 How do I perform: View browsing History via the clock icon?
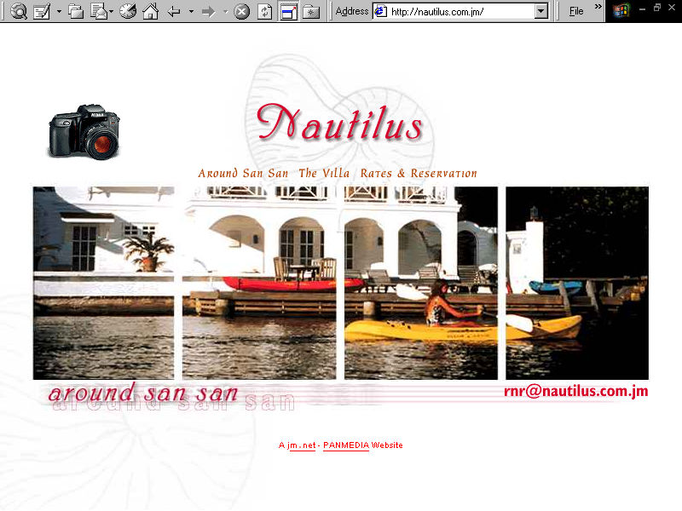point(126,12)
